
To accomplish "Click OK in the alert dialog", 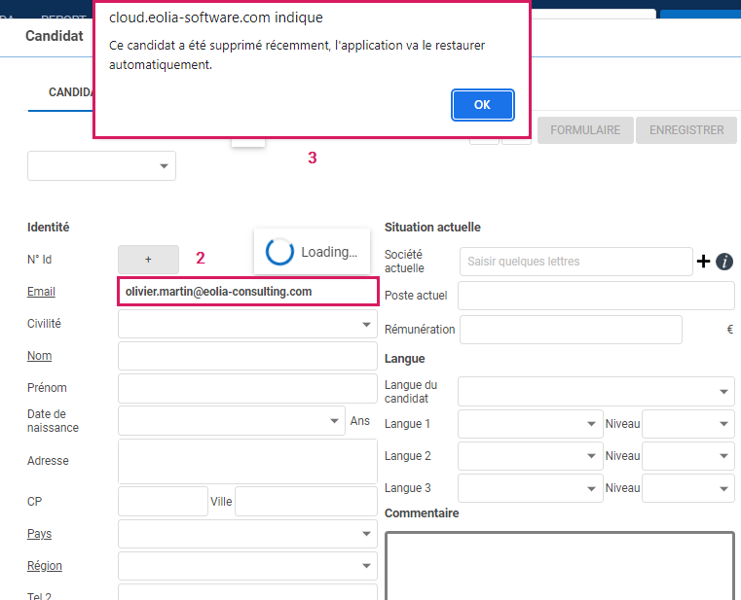I will pyautogui.click(x=482, y=105).
